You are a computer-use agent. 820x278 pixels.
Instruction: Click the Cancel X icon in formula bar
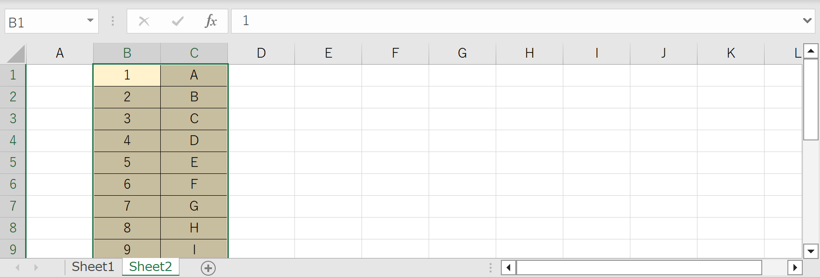coord(144,21)
